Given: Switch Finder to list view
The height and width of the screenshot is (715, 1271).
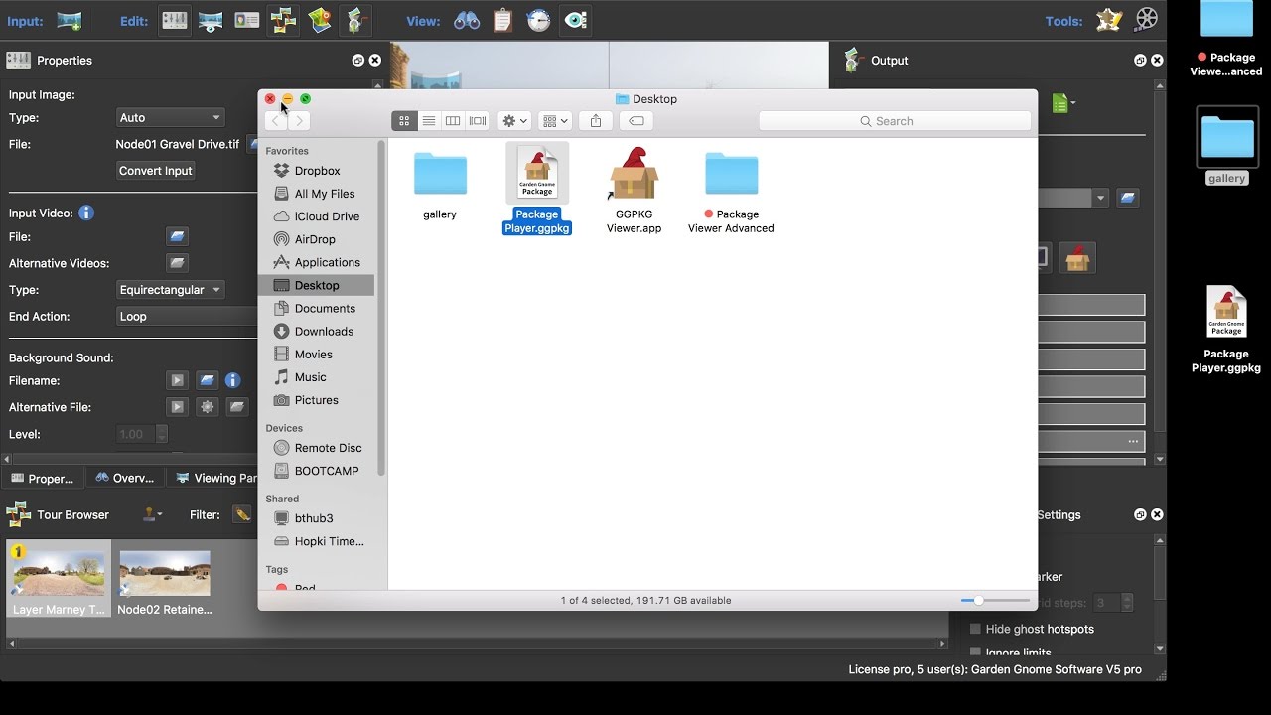Looking at the screenshot, I should 429,121.
